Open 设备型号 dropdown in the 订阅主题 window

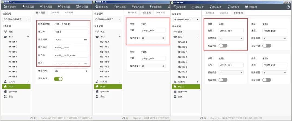pos(108,19)
